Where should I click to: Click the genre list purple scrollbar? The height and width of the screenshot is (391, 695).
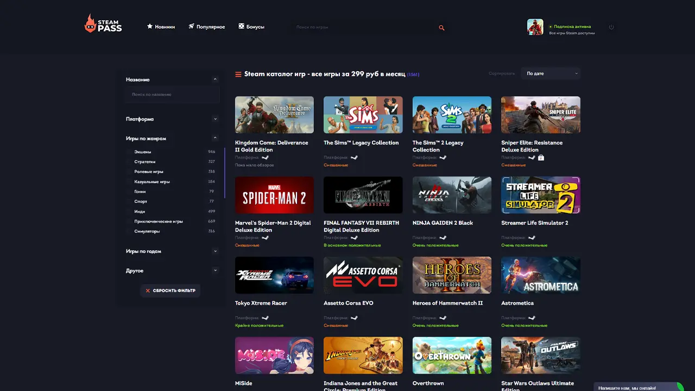(x=224, y=172)
